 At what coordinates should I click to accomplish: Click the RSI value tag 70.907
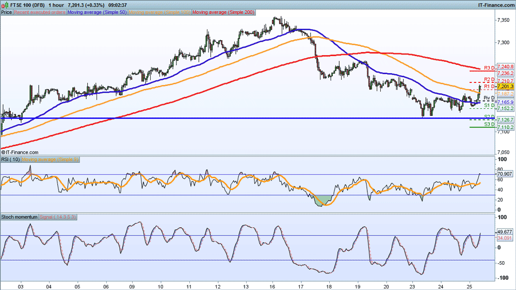505,174
